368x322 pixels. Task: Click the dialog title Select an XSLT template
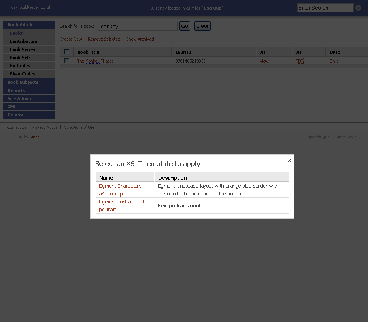pos(147,164)
